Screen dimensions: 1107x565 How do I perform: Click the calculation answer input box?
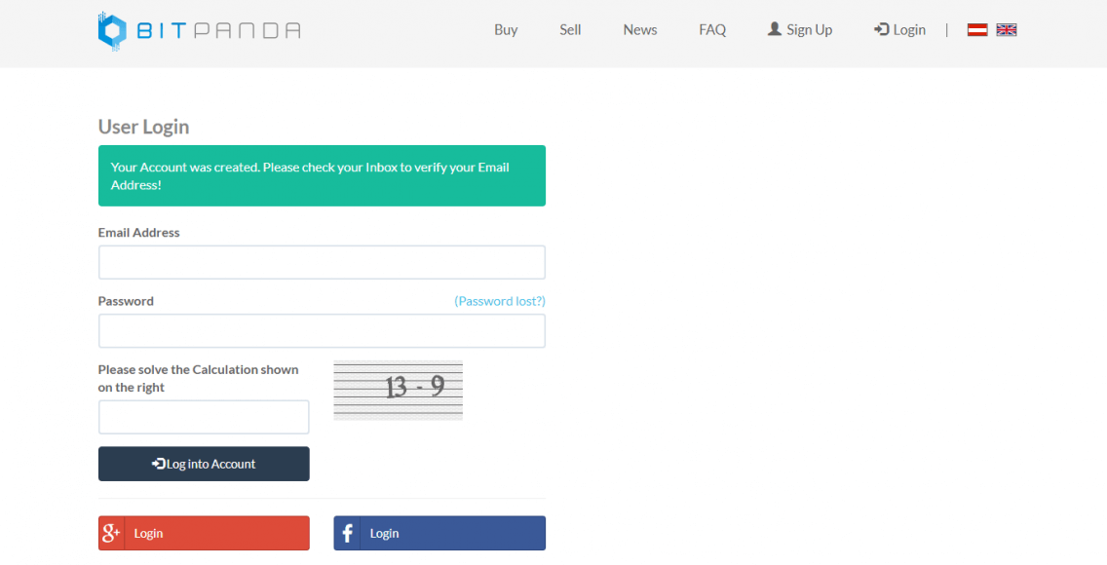coord(204,417)
